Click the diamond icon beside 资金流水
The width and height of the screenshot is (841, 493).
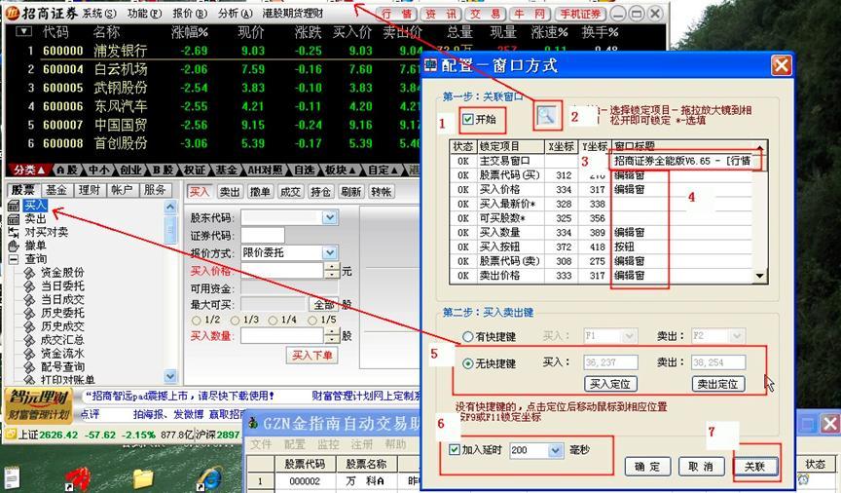[x=30, y=354]
